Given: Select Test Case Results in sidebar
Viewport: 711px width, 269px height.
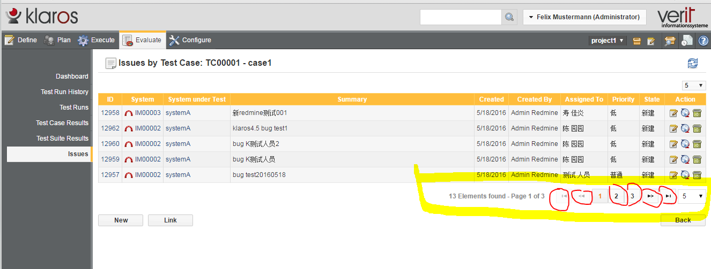Looking at the screenshot, I should [x=62, y=123].
